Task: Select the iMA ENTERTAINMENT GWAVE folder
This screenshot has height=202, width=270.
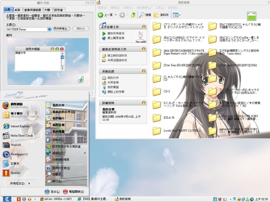Action: pyautogui.click(x=179, y=52)
